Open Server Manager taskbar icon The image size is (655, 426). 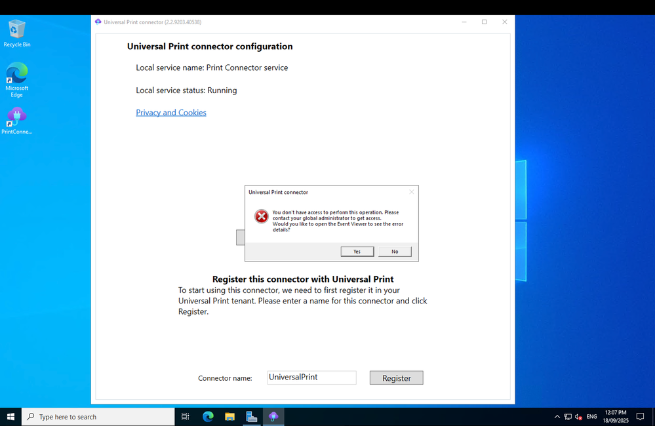pos(252,417)
